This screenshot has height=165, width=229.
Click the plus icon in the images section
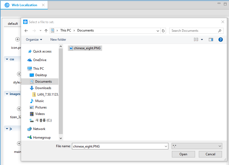point(19,108)
